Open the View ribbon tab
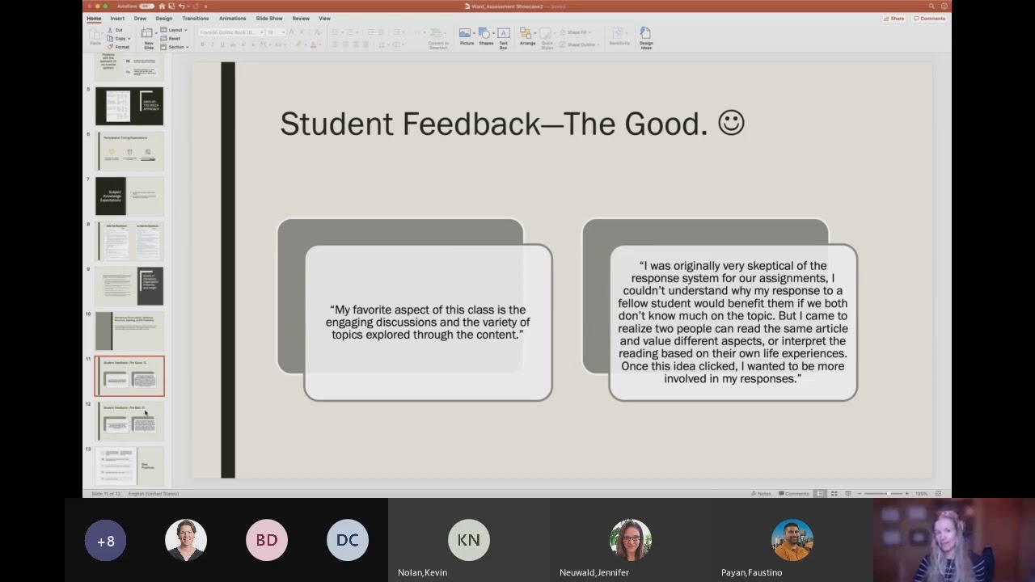 (324, 18)
